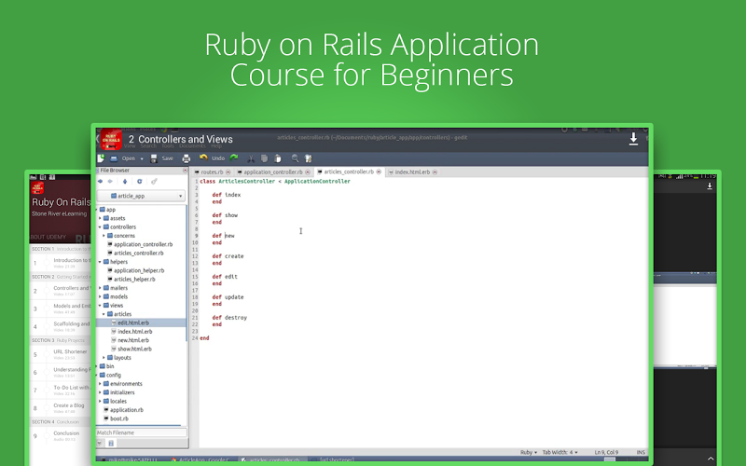746x466 pixels.
Task: Click the red Ruby on Rails app logo
Action: click(111, 139)
